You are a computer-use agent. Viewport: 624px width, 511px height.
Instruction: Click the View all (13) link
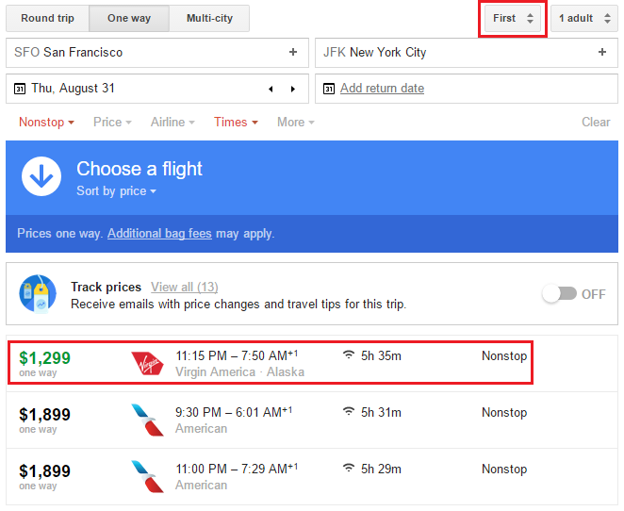(x=185, y=287)
